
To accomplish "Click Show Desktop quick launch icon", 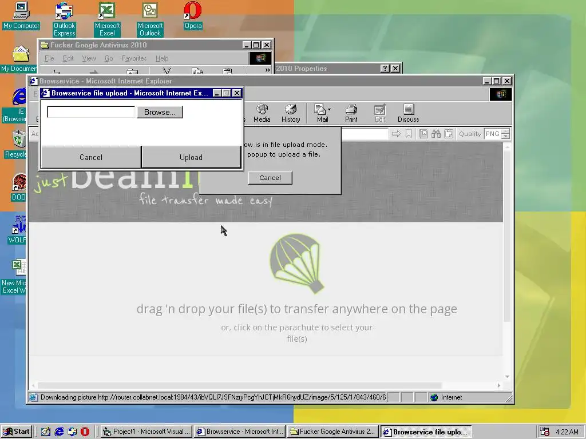I will point(46,432).
